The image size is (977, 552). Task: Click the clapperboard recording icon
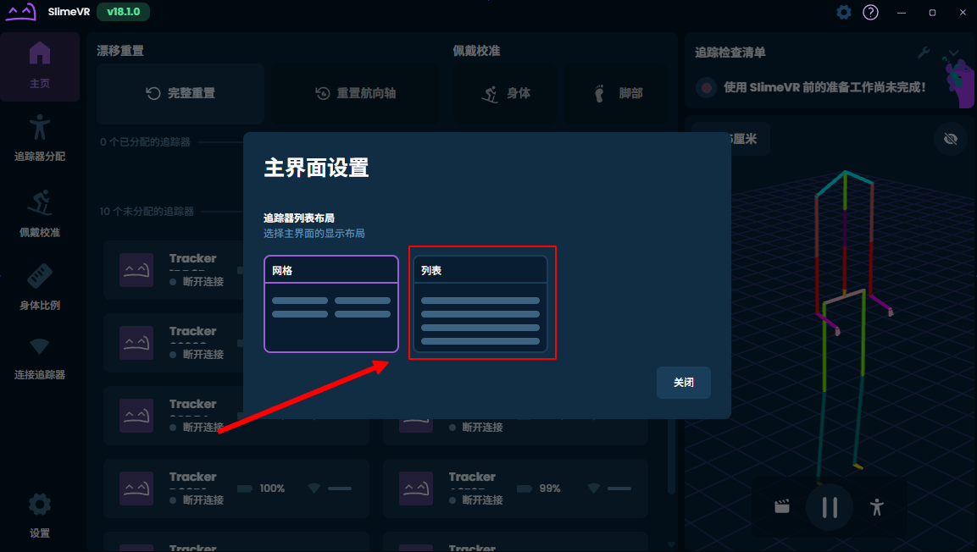click(782, 507)
